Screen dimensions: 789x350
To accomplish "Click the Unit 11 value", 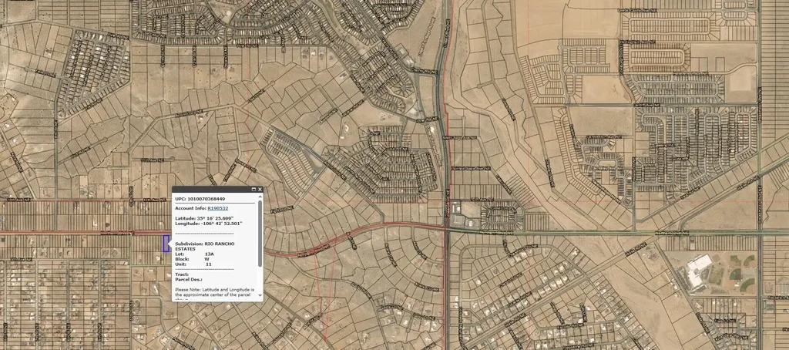I will point(208,264).
